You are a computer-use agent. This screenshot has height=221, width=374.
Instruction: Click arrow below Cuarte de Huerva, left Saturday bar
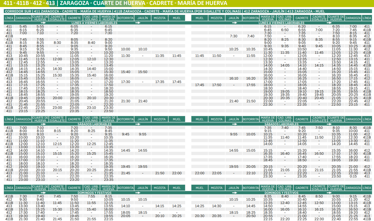(x=43, y=124)
